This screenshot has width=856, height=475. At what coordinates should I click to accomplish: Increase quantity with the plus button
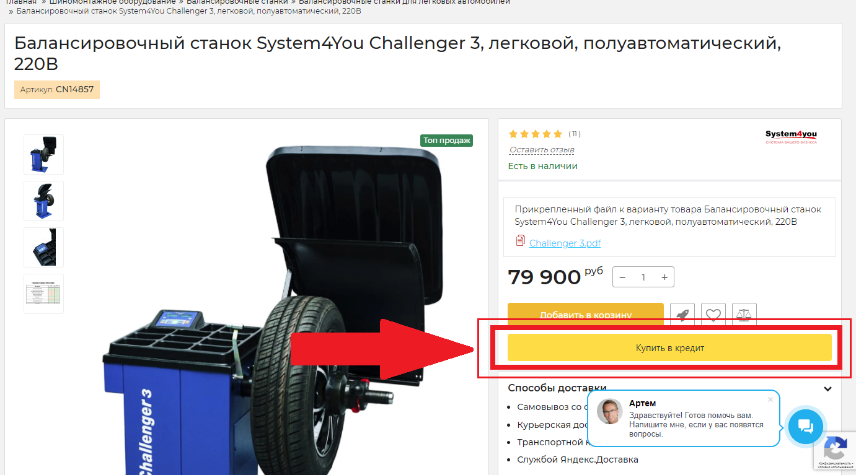click(664, 277)
